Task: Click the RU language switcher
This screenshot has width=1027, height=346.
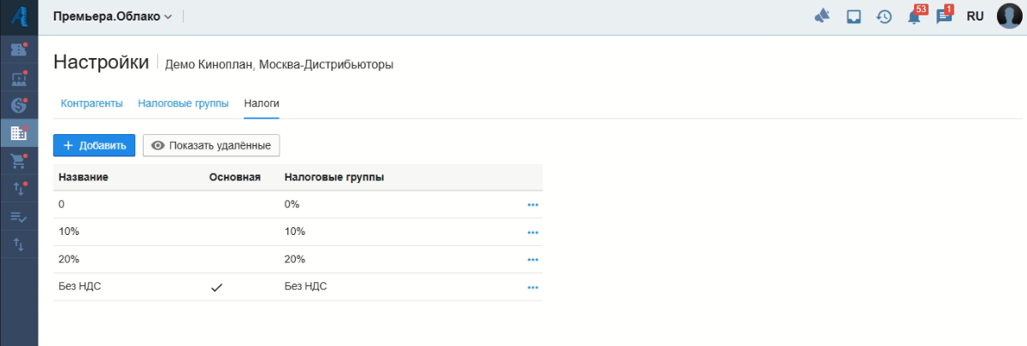Action: coord(975,16)
